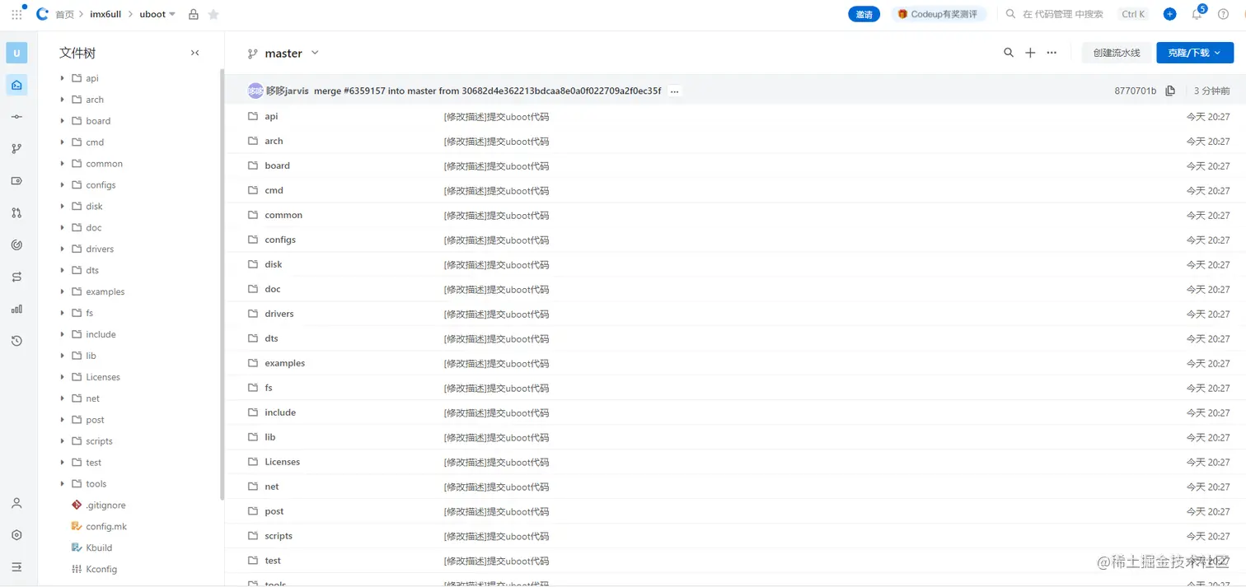Open the cmd folder in file list
Screen dimensions: 1246x587
pos(274,190)
